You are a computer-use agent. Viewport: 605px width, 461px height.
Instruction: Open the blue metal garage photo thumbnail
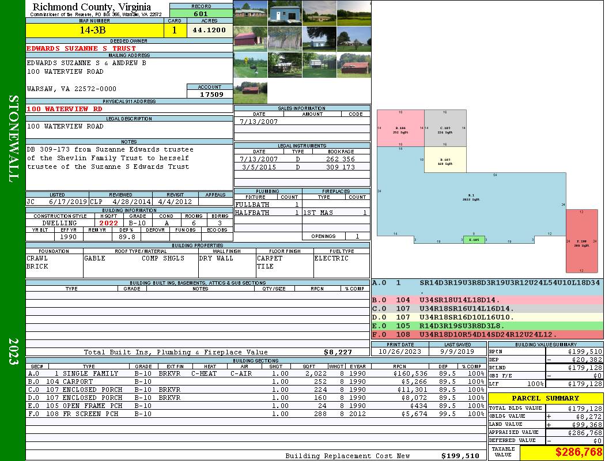pyautogui.click(x=285, y=13)
